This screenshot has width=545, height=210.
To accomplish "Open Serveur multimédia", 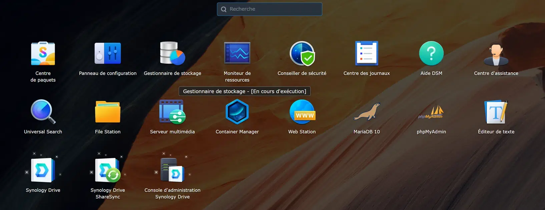I will (172, 112).
